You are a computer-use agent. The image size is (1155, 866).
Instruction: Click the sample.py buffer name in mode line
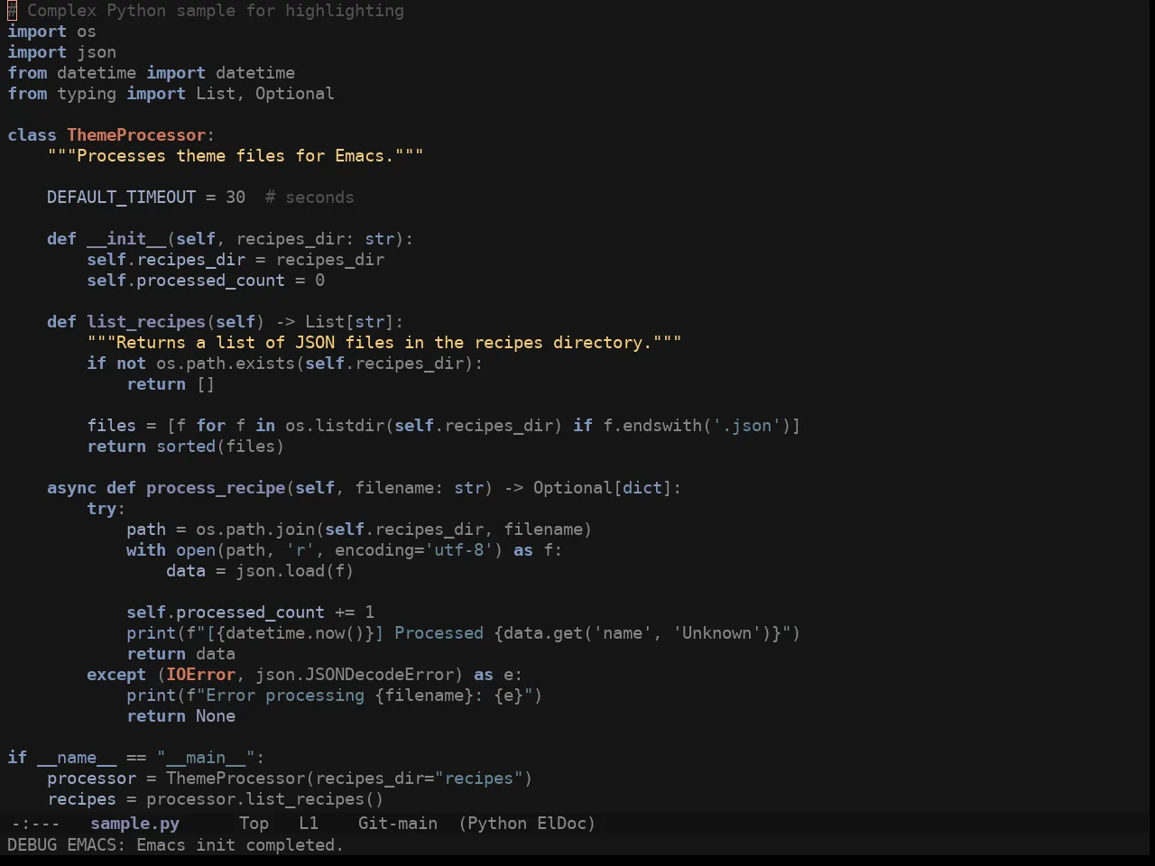click(135, 824)
